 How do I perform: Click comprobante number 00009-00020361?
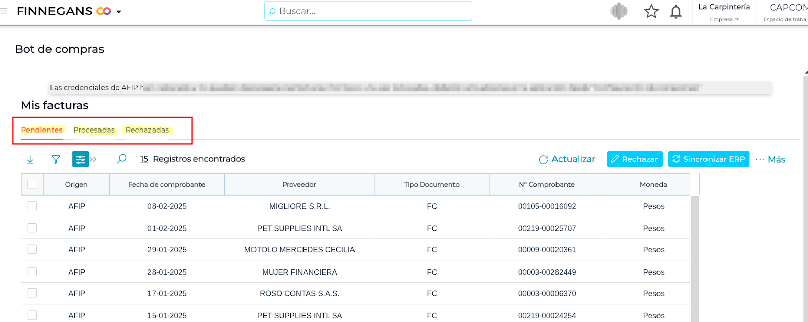[x=547, y=250]
